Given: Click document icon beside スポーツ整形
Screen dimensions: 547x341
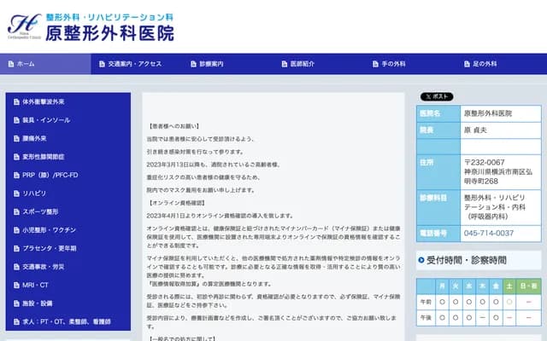Looking at the screenshot, I should (15, 211).
